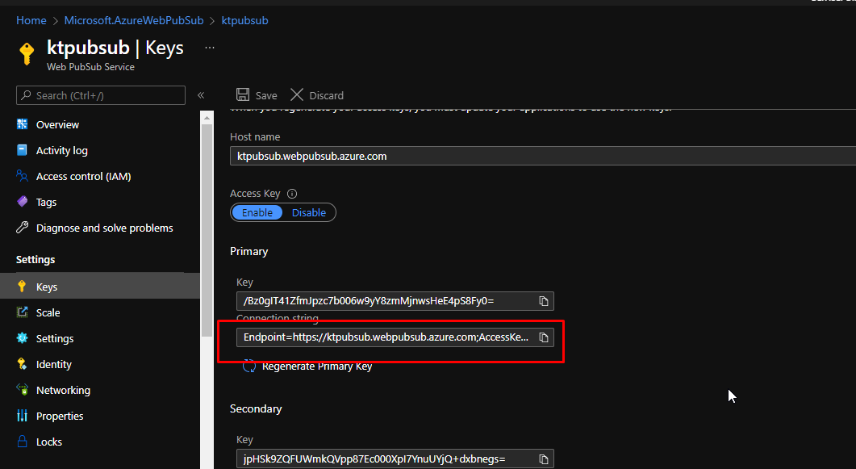Click the Discard X icon

[297, 95]
